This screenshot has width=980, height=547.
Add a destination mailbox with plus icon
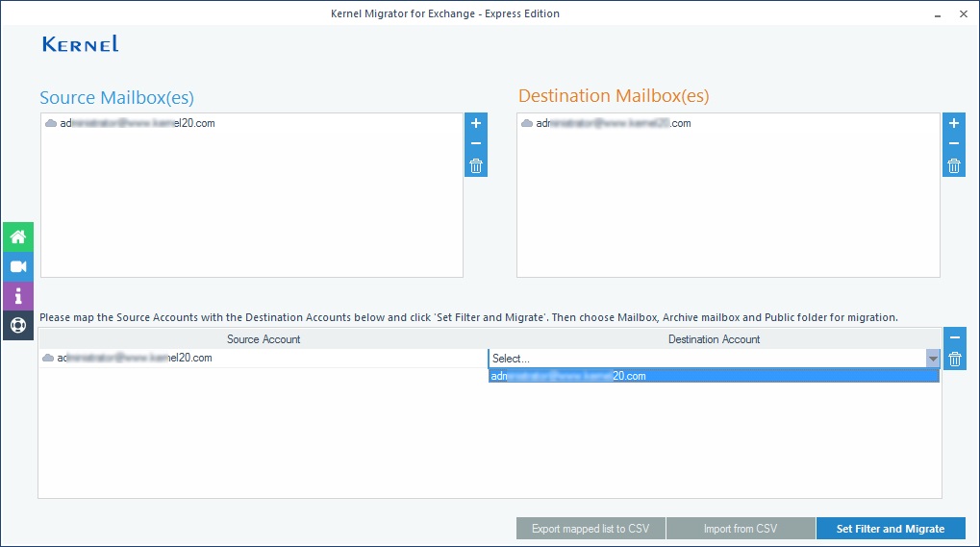tap(953, 123)
